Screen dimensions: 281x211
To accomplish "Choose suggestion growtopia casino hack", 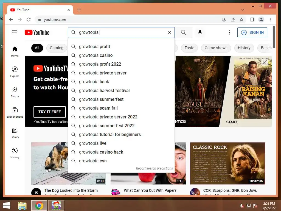I will click(x=121, y=152).
